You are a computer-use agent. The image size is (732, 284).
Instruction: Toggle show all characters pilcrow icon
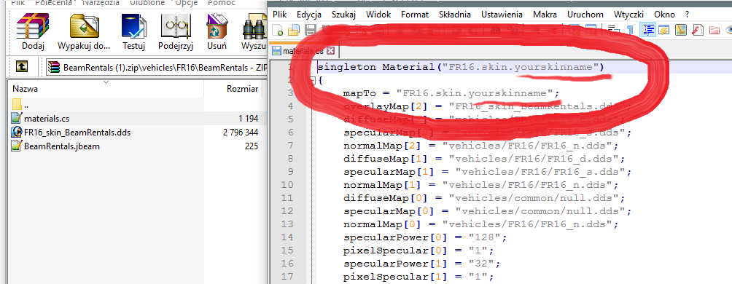(630, 31)
